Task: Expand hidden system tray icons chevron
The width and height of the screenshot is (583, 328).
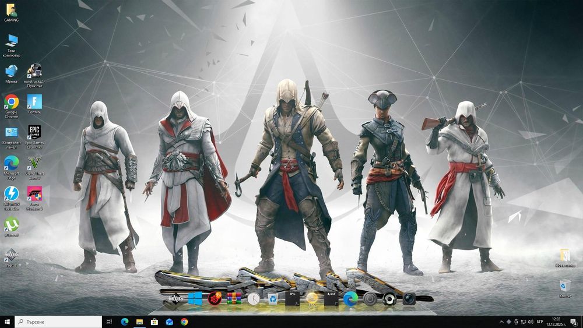Action: (501, 322)
